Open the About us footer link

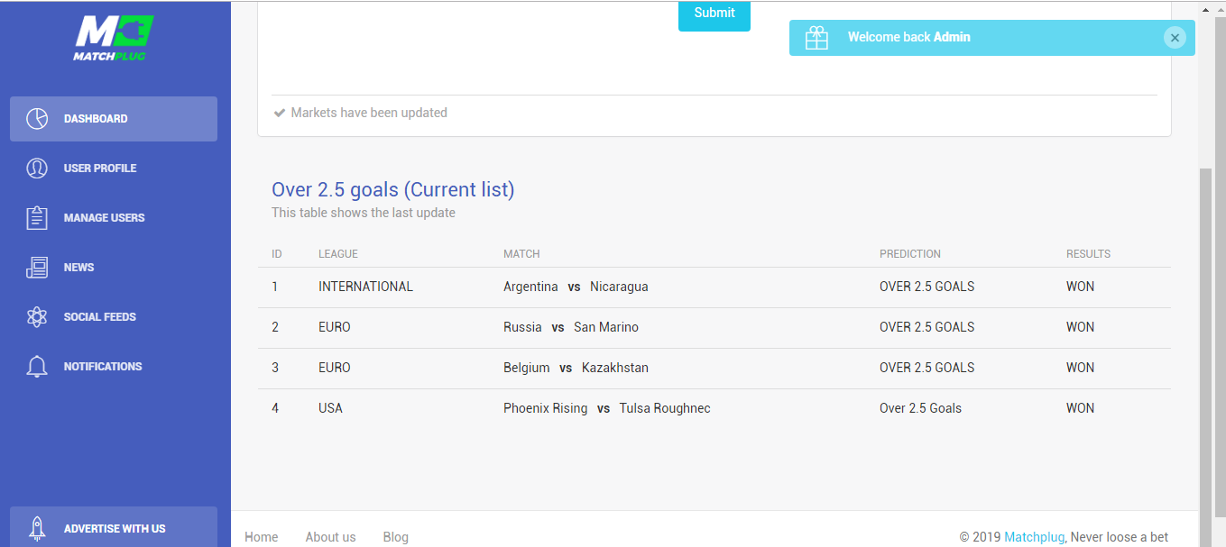(330, 537)
